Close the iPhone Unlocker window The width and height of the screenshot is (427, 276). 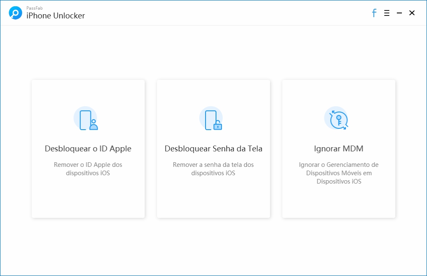412,13
